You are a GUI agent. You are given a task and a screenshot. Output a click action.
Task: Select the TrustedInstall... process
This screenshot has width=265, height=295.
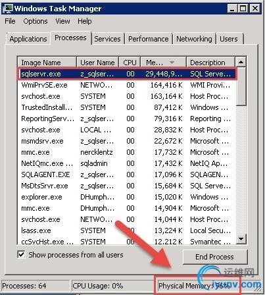point(127,107)
